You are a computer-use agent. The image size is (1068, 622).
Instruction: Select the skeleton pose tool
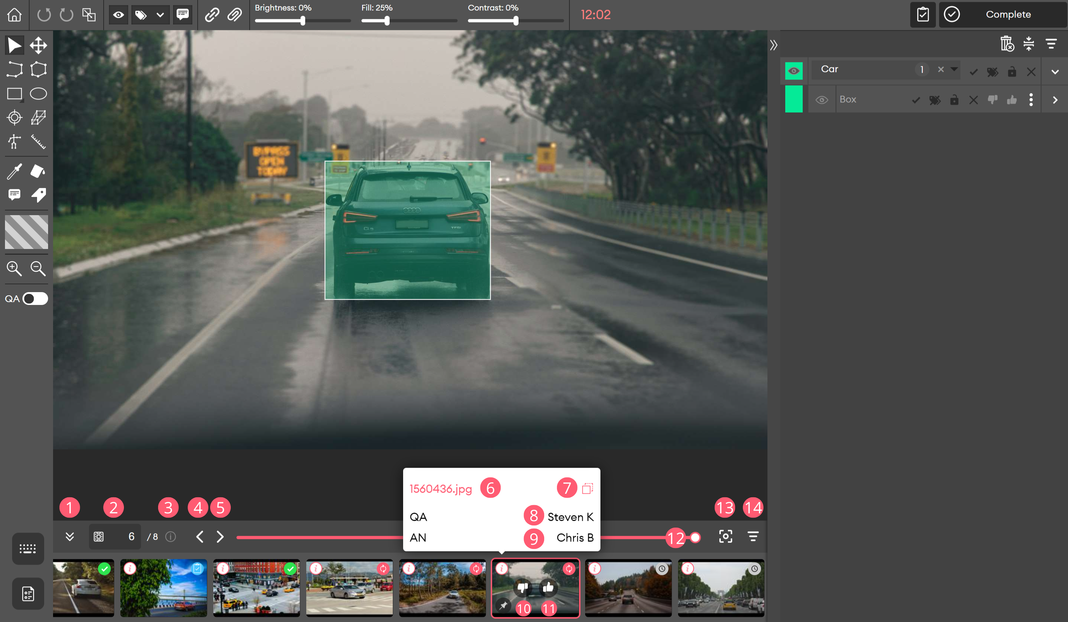(x=14, y=142)
